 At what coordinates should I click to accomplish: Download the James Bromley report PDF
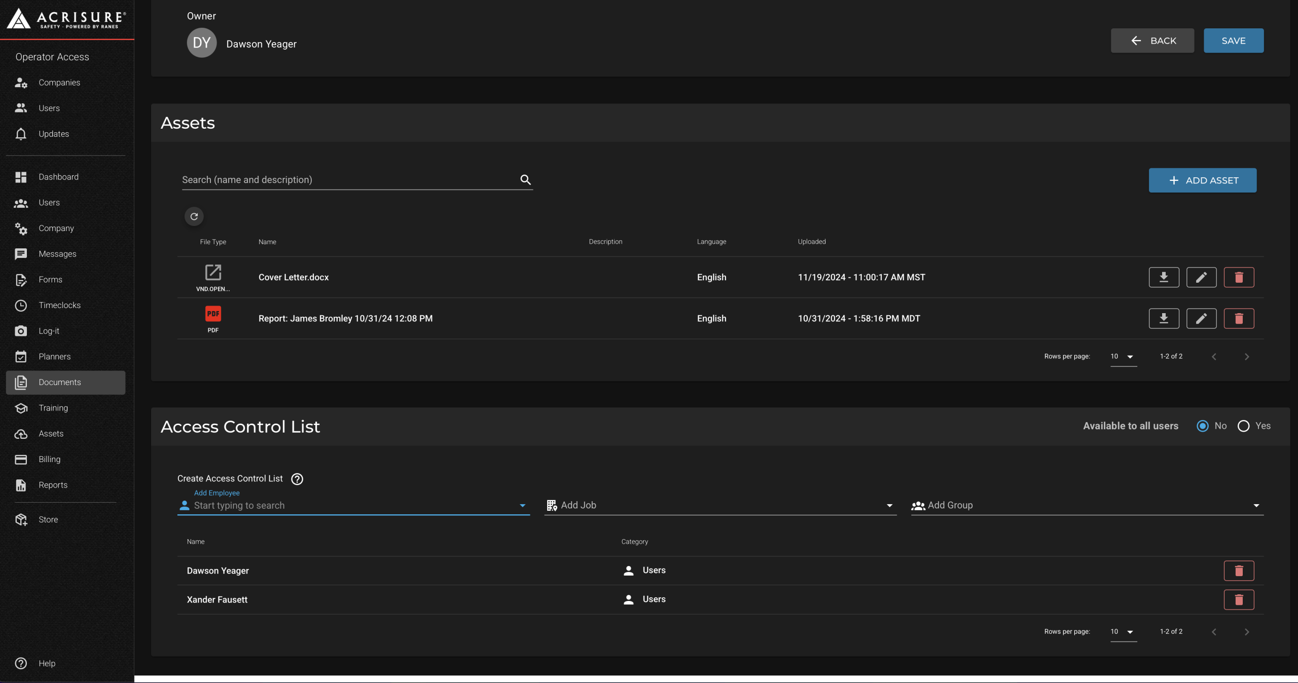(x=1164, y=318)
